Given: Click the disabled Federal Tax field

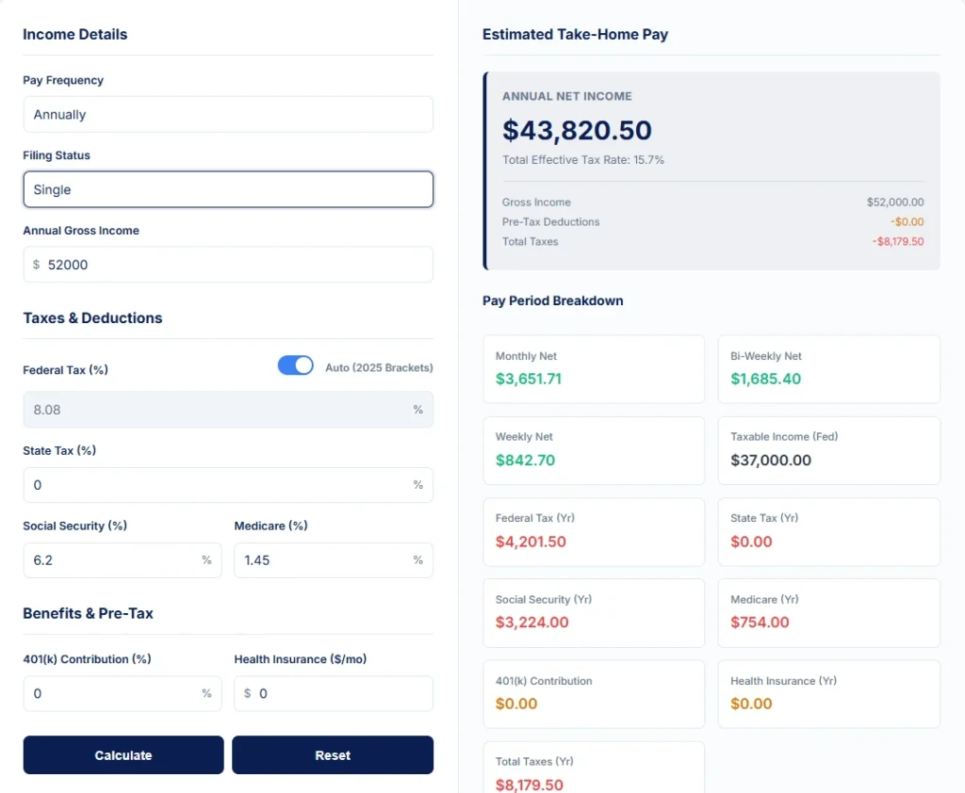Looking at the screenshot, I should click(227, 409).
